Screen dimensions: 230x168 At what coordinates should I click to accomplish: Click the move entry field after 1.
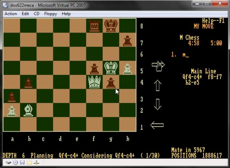pyautogui.click(x=186, y=54)
